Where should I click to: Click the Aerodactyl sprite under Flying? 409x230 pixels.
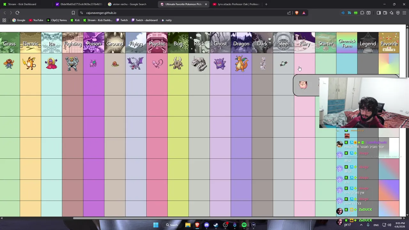pos(135,64)
